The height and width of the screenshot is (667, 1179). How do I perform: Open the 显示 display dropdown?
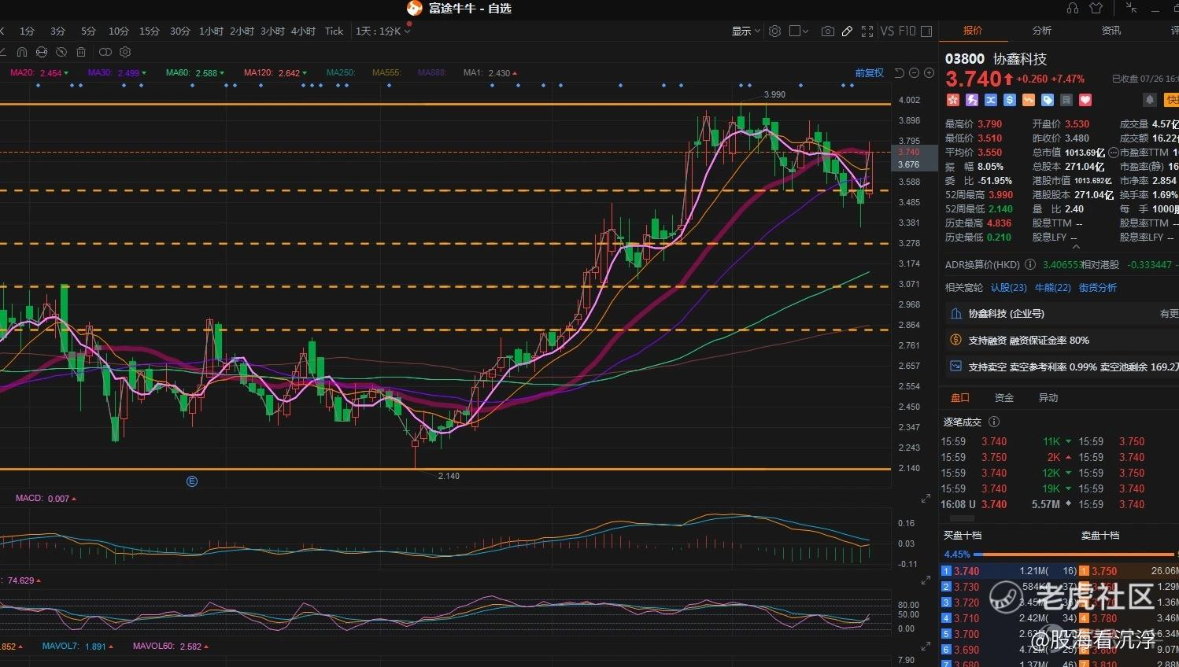746,31
